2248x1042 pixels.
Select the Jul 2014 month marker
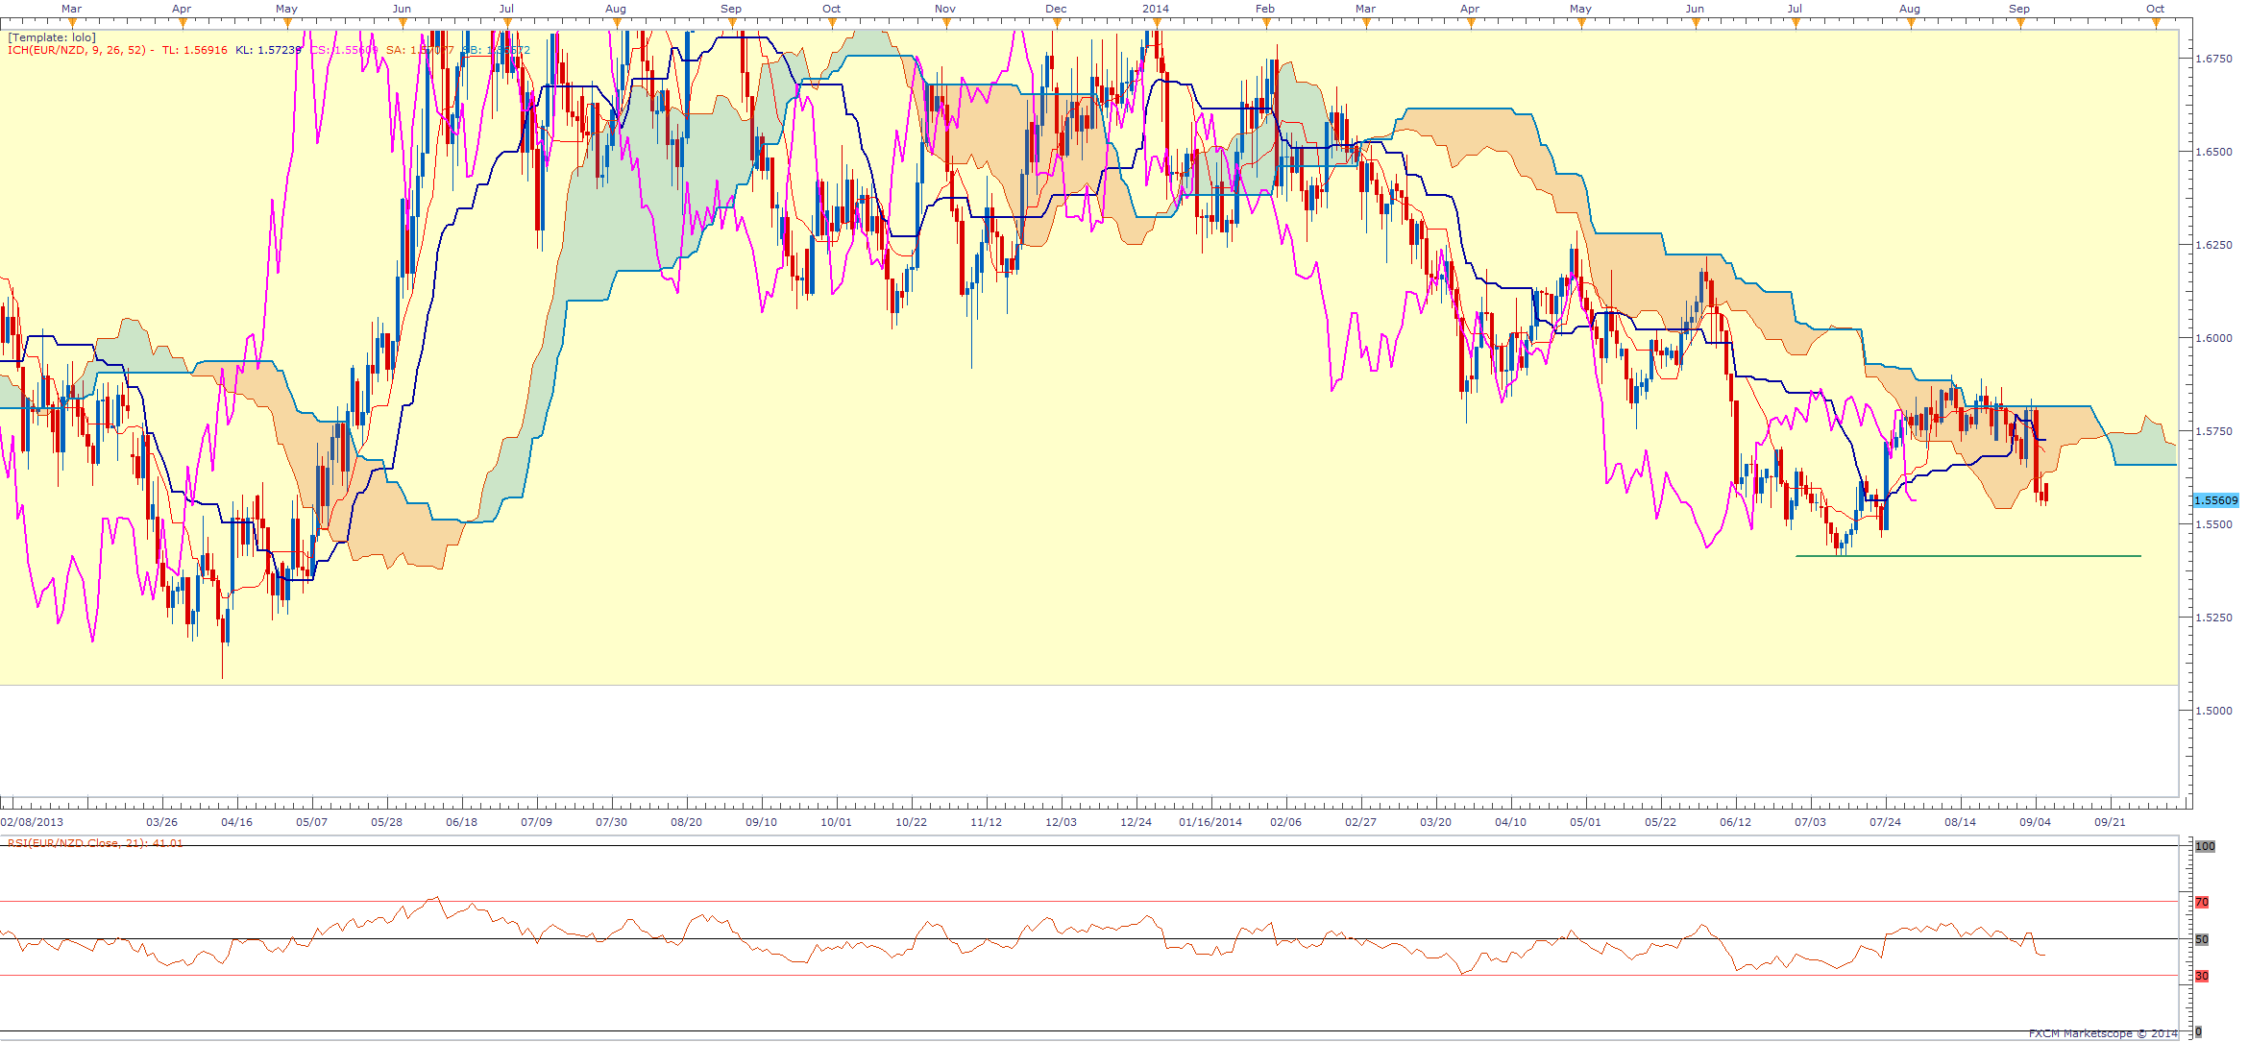pos(1795,9)
